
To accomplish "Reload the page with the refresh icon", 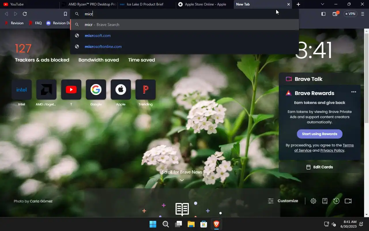I will (25, 14).
